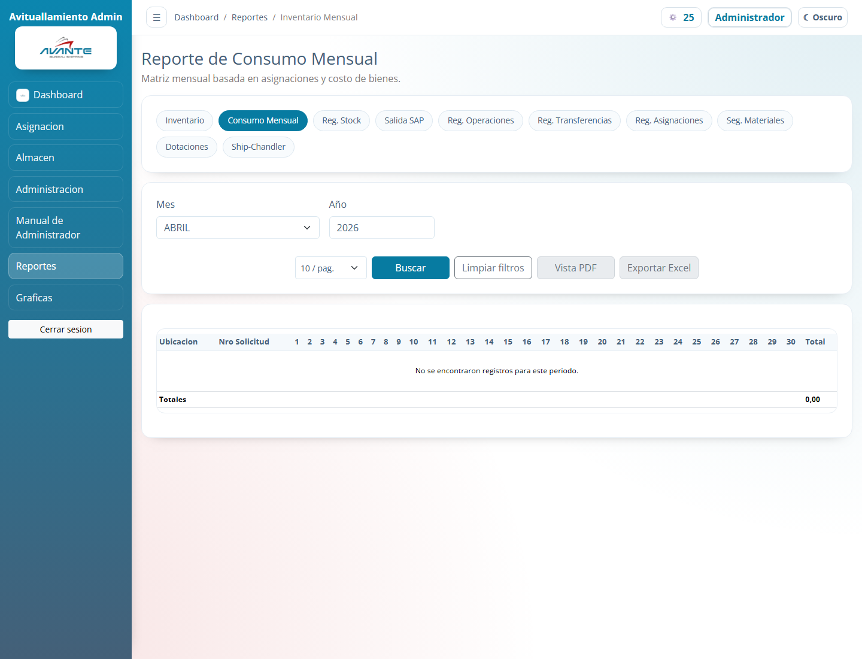The image size is (862, 659).
Task: Click the notifications counter showing 25
Action: click(x=681, y=17)
